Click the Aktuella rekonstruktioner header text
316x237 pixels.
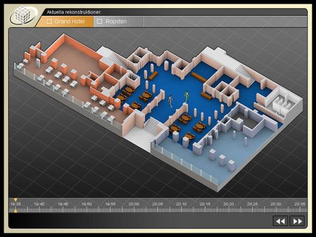point(74,12)
